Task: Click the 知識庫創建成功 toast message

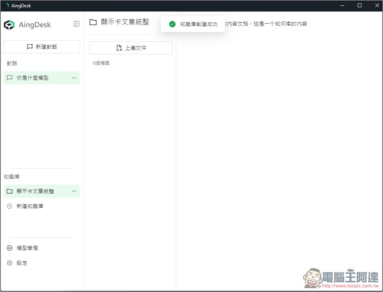Action: [x=198, y=24]
